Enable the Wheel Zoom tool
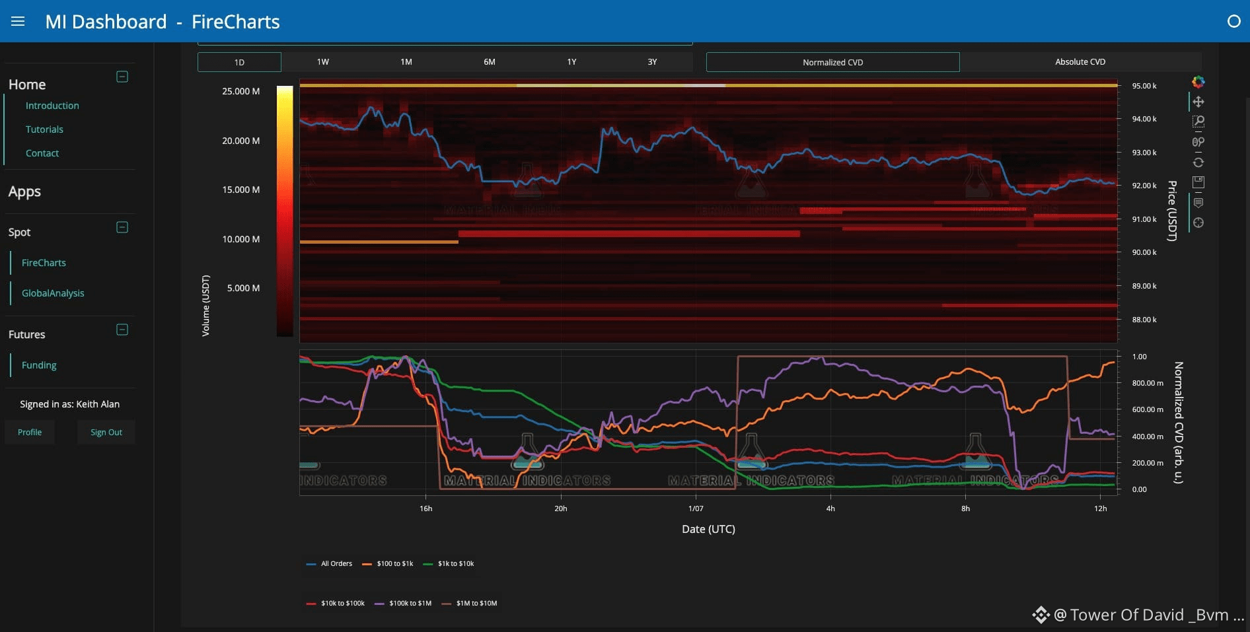1250x632 pixels. coord(1198,142)
